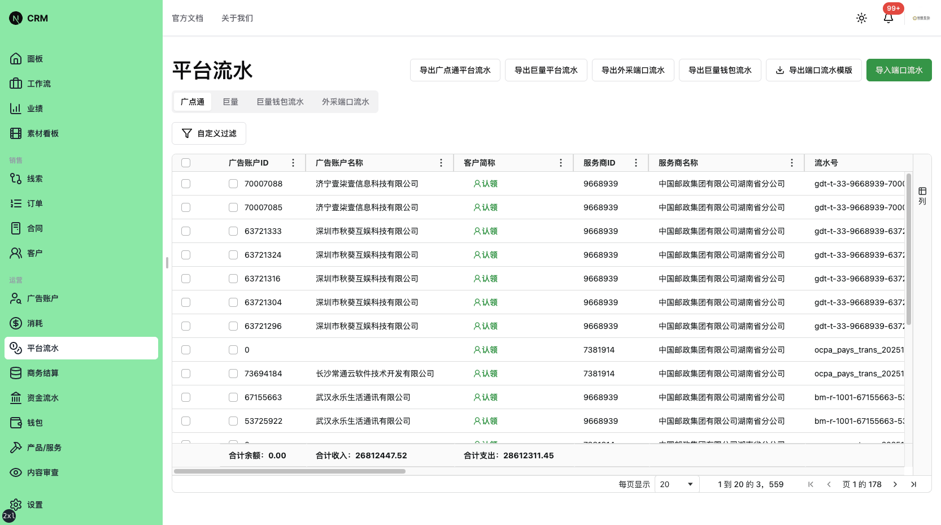Select the checkbox beside account 73694184
The image size is (941, 525).
pyautogui.click(x=233, y=374)
